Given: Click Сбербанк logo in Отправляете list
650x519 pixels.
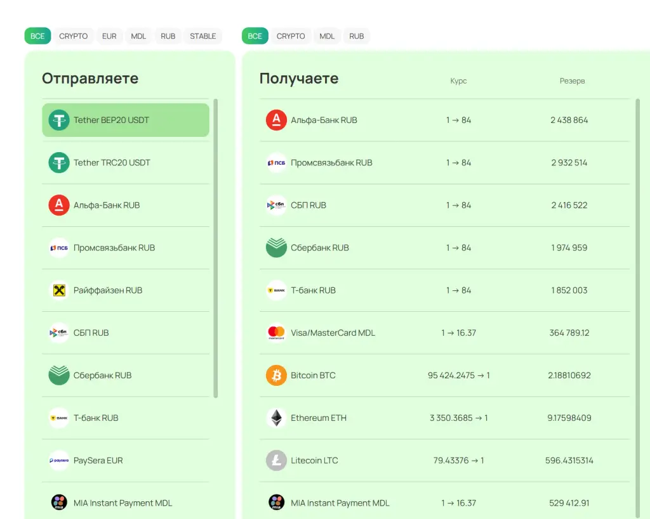Looking at the screenshot, I should click(59, 375).
